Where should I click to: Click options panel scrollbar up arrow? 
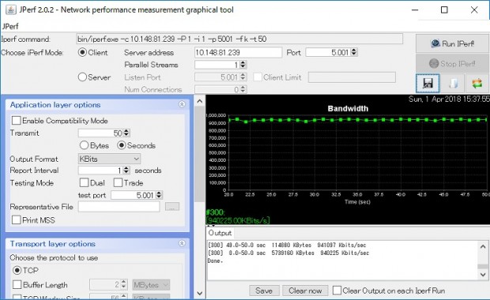point(200,101)
